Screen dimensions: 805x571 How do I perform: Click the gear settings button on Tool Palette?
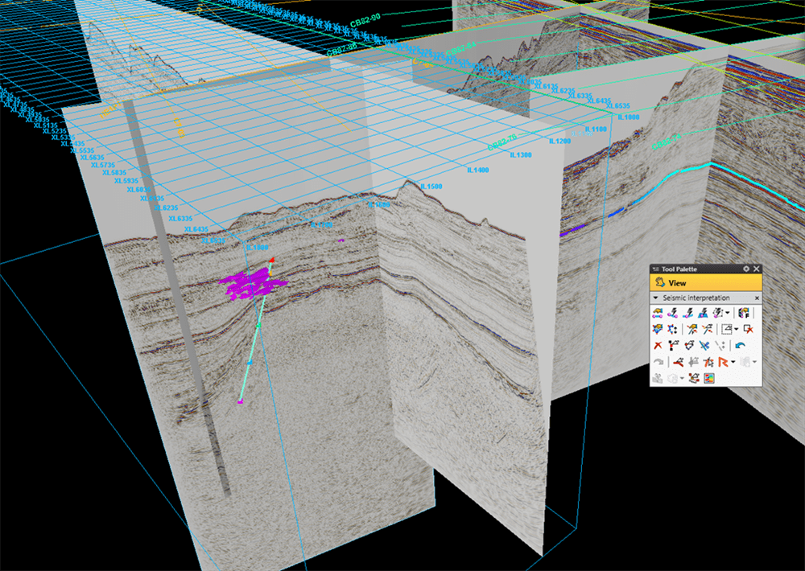[x=745, y=269]
